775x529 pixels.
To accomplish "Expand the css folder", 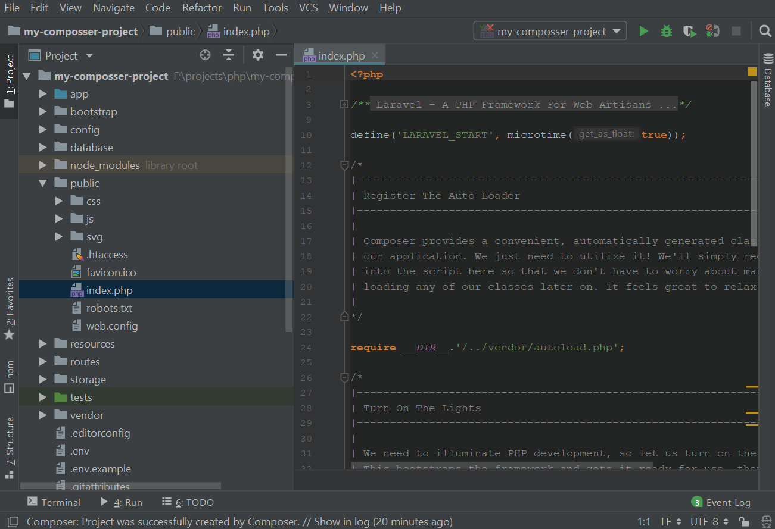I will (x=58, y=201).
